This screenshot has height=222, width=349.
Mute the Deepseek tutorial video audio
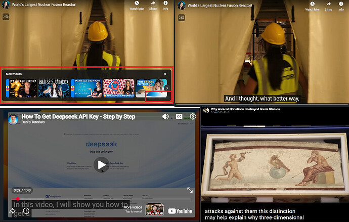point(165,117)
